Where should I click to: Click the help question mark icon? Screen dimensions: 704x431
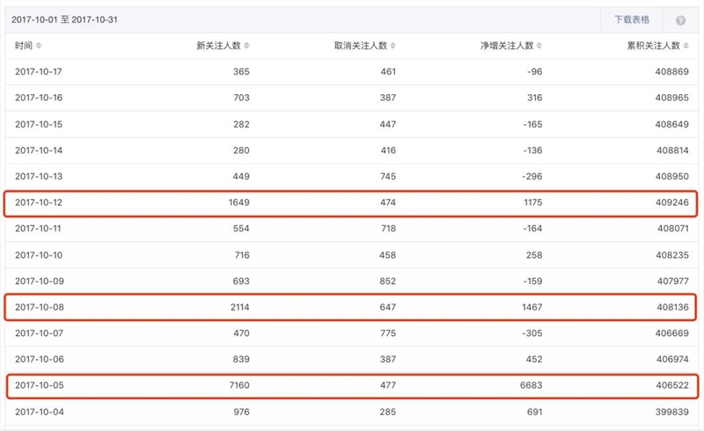(680, 20)
